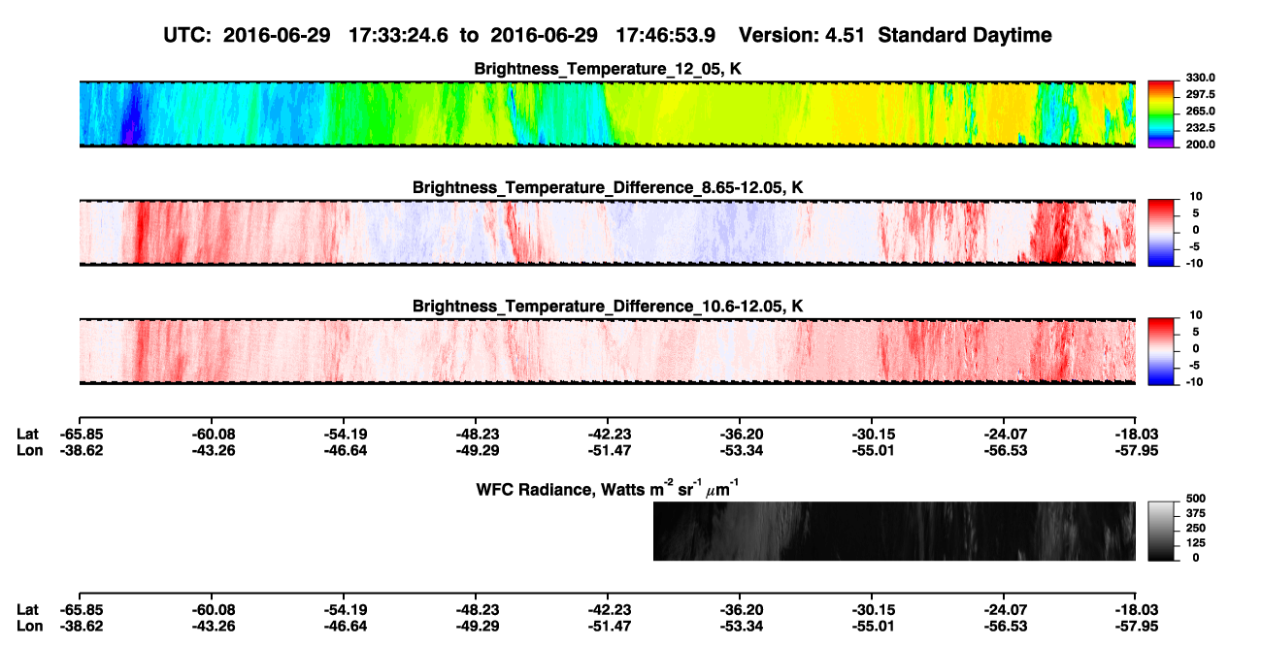
Task: Click the 'Brightness_Temperature_Difference_8.65-12.05, K' panel title
Action: coord(608,187)
